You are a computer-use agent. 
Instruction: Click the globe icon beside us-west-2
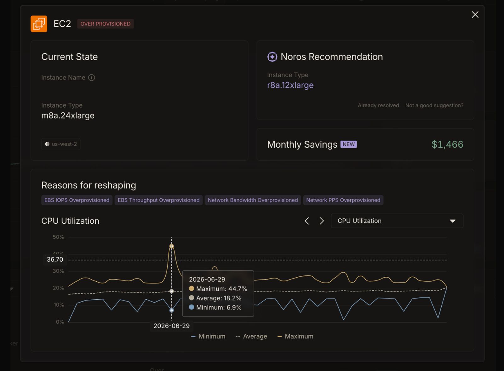47,144
